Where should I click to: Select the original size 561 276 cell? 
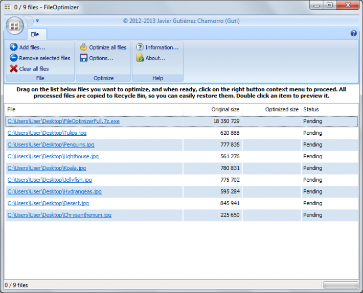[213, 156]
